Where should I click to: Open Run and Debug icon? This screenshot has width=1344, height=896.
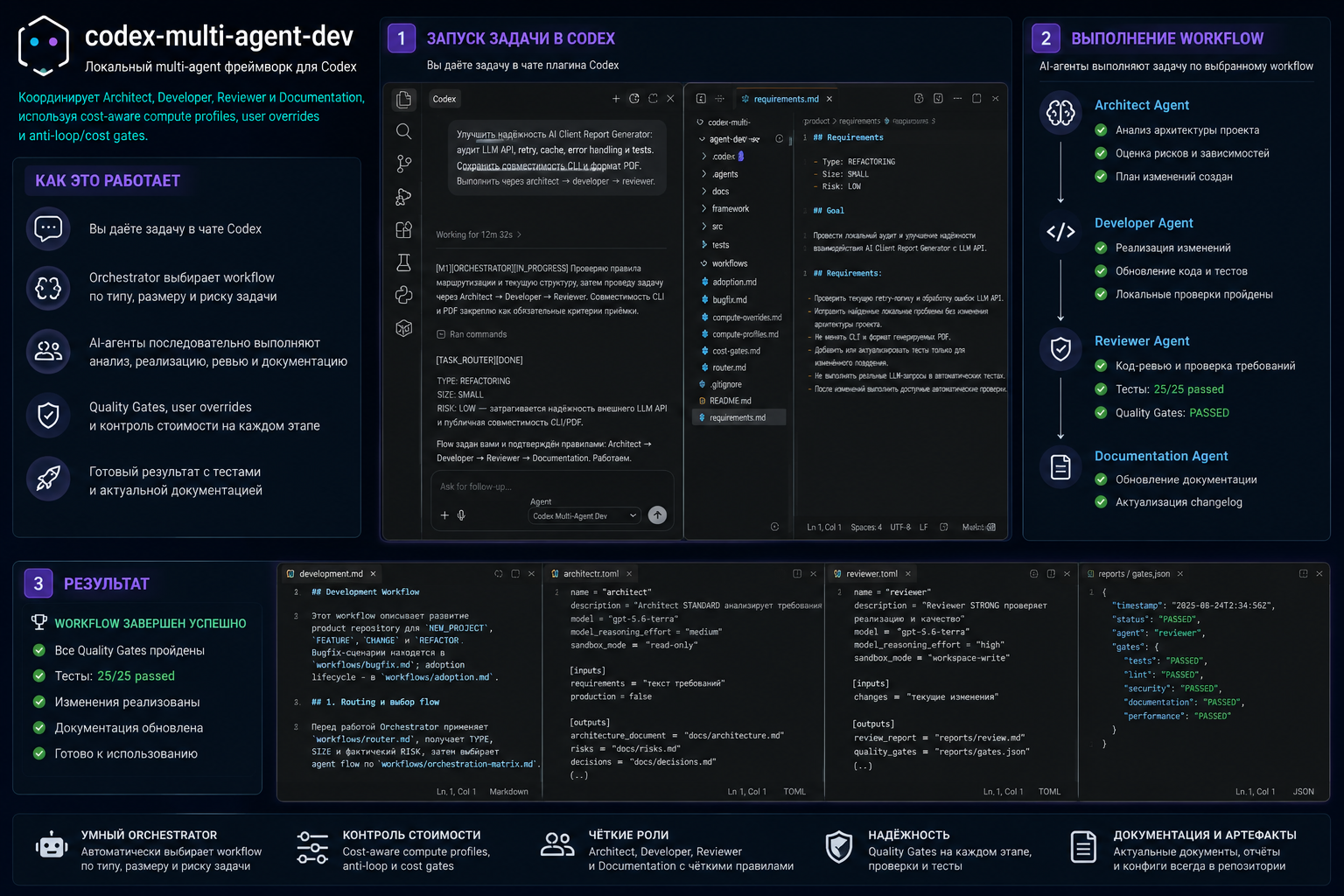click(x=403, y=197)
